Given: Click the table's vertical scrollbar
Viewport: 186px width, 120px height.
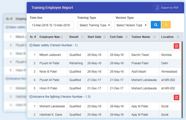Looking at the screenshot, I should [x=182, y=79].
